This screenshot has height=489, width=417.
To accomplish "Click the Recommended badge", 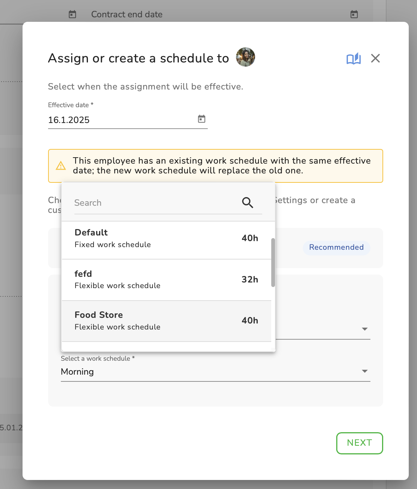I will (336, 248).
